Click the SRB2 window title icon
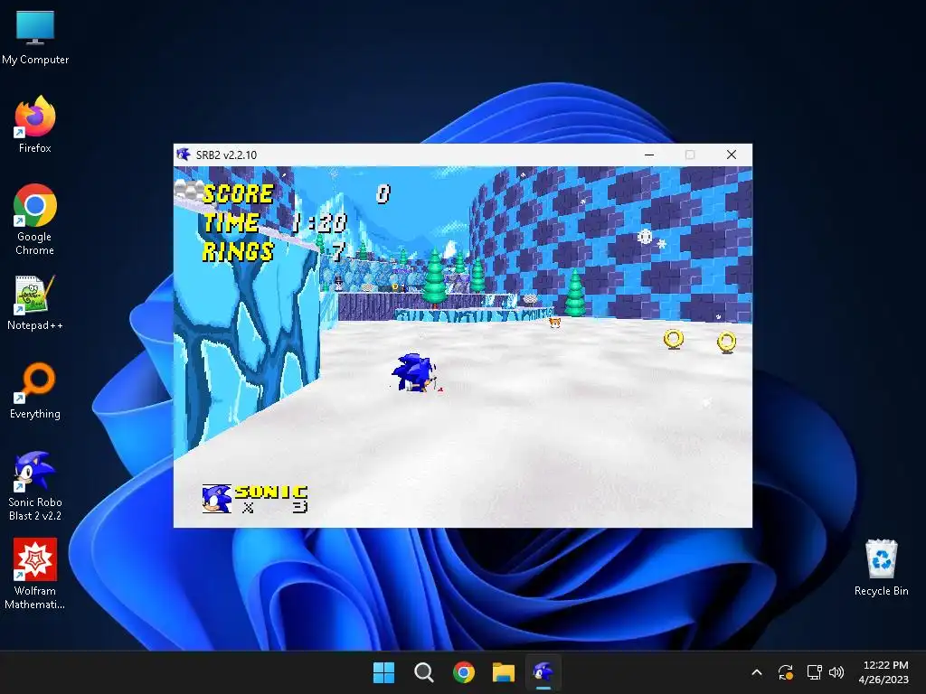The image size is (926, 694). point(184,155)
